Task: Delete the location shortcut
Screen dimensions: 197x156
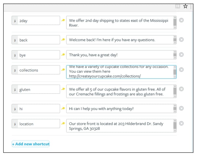Action: tap(181, 123)
